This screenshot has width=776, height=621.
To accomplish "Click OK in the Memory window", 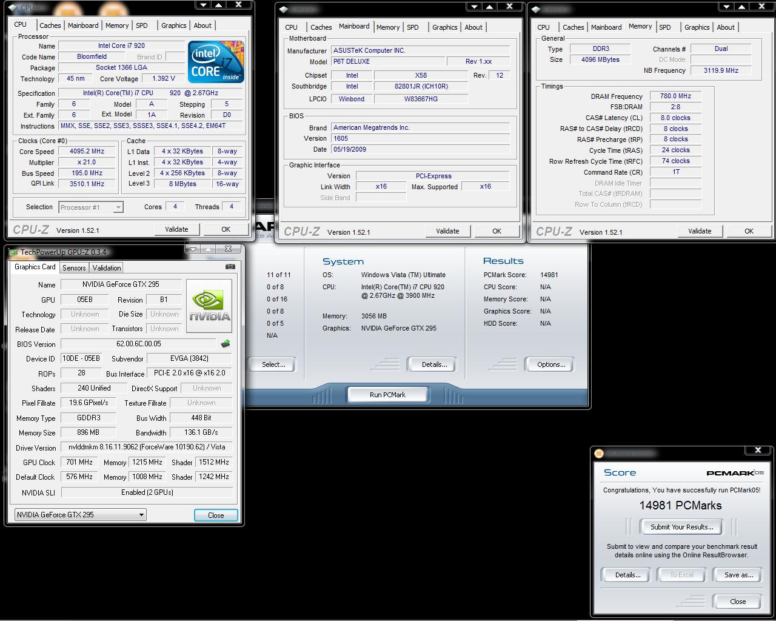I will tap(749, 231).
